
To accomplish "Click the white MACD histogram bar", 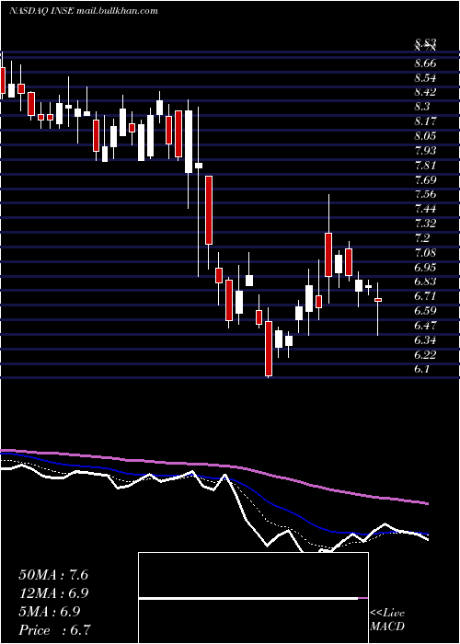I will click(x=248, y=598).
